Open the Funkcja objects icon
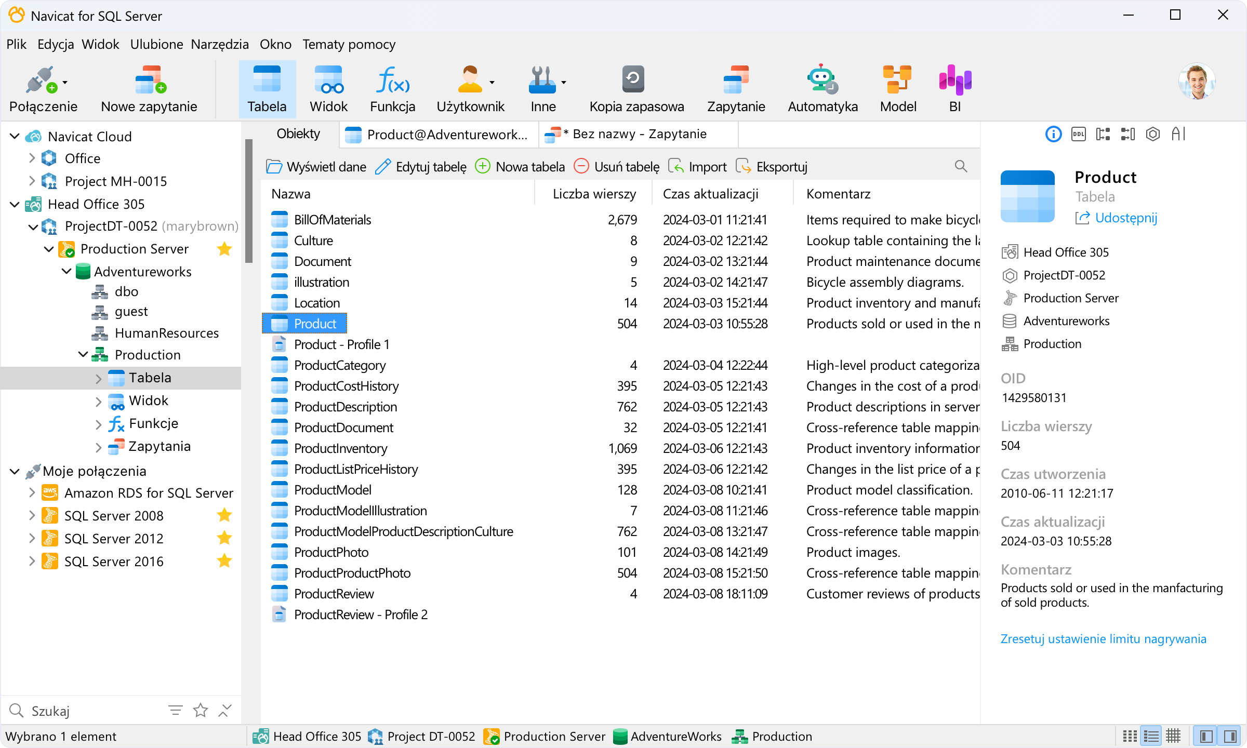This screenshot has width=1247, height=748. point(392,89)
